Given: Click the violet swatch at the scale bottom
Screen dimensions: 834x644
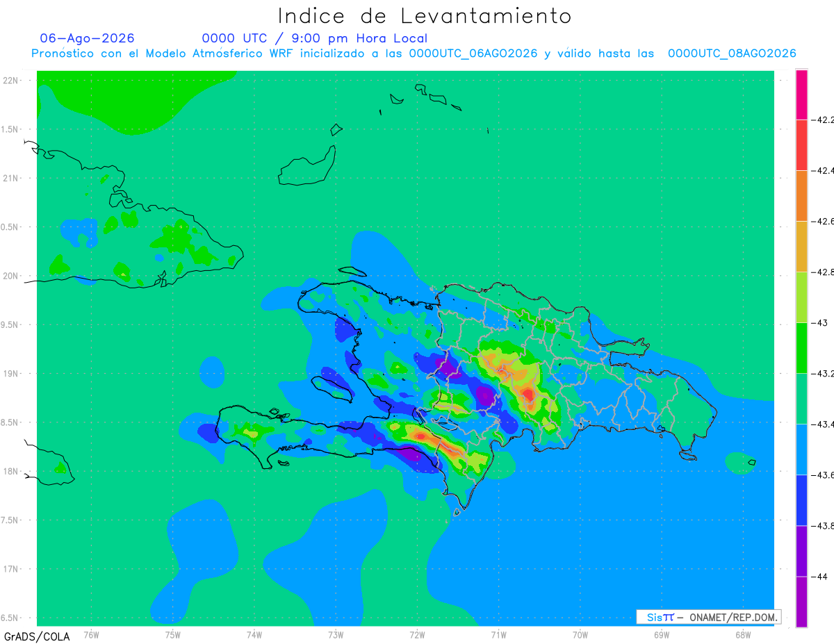Looking at the screenshot, I should pyautogui.click(x=801, y=601).
